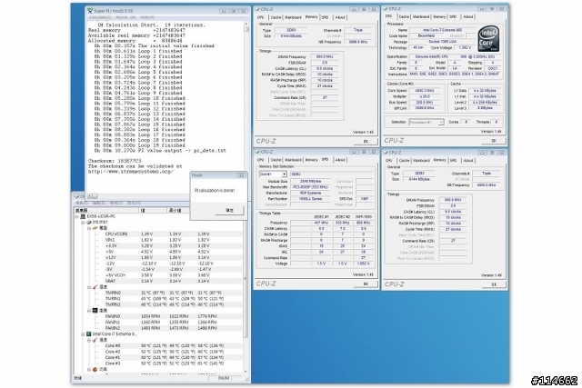Click 'Loop 19 finished' line in Super PI
The width and height of the screenshot is (582, 388).
point(139,145)
